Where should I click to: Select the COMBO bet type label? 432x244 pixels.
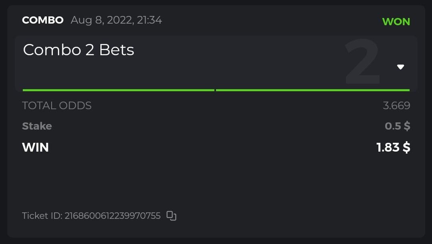click(x=43, y=20)
